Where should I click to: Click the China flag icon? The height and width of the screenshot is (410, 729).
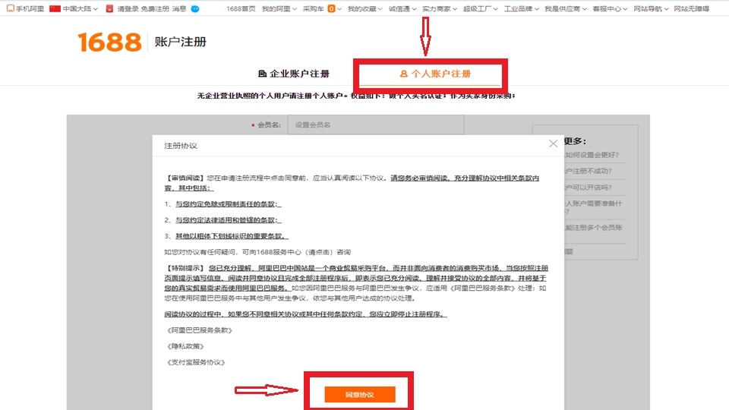click(55, 8)
